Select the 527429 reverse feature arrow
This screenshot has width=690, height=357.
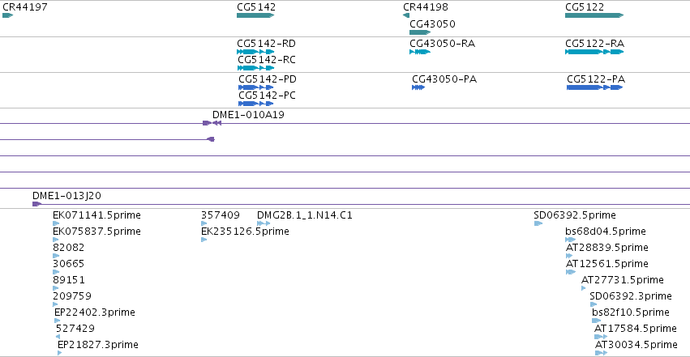58,337
